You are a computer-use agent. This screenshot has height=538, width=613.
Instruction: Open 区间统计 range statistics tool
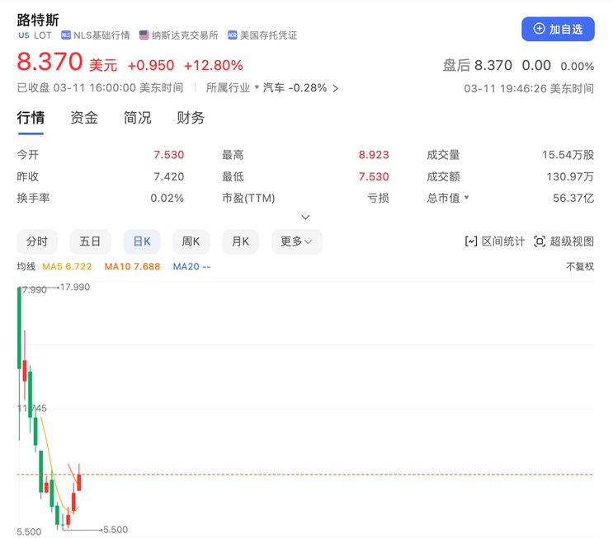point(495,241)
